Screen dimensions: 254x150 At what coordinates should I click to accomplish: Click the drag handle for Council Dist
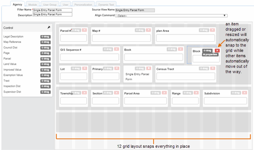pos(45,48)
